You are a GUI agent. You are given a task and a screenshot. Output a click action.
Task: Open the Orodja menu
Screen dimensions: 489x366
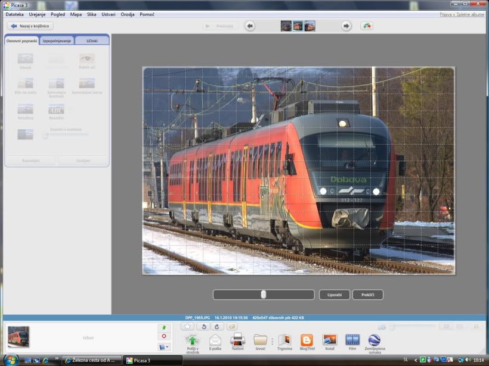coord(128,14)
